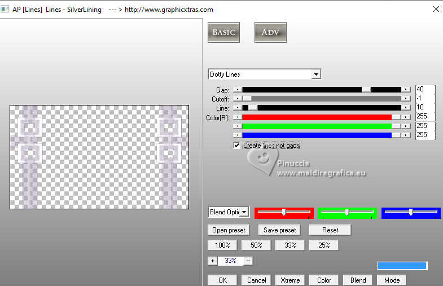The height and width of the screenshot is (286, 443).
Task: Click the light blue color swatch
Action: coord(402,266)
